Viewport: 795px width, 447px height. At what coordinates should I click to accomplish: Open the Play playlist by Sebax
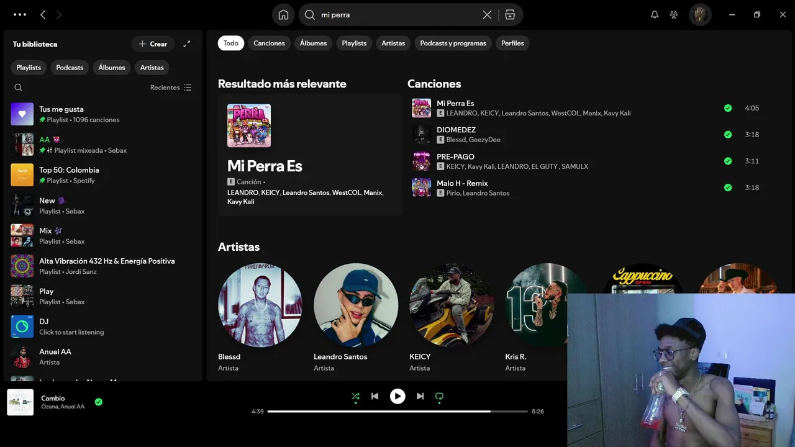[x=103, y=296]
